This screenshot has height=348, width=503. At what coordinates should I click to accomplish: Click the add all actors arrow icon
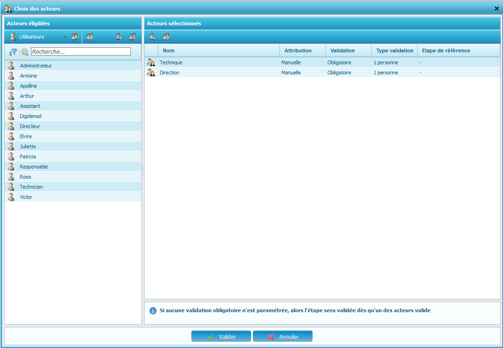[132, 37]
